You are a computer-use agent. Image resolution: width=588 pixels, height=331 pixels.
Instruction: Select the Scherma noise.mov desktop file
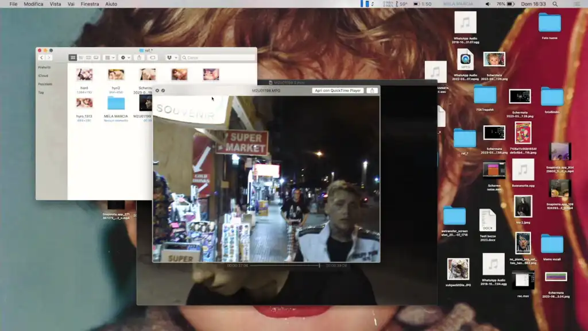[x=494, y=170]
